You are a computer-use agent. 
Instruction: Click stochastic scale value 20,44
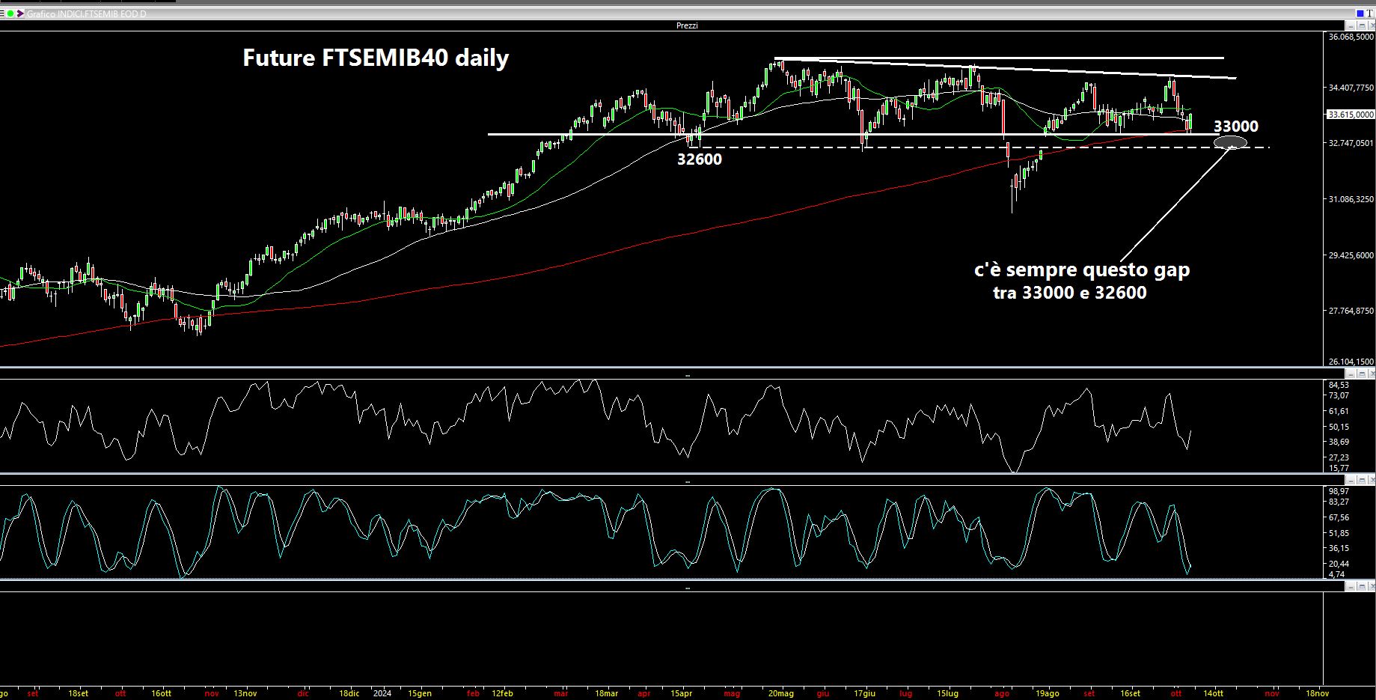tap(1339, 564)
